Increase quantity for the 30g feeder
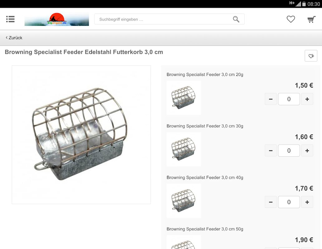The image size is (322, 249). pos(307,151)
